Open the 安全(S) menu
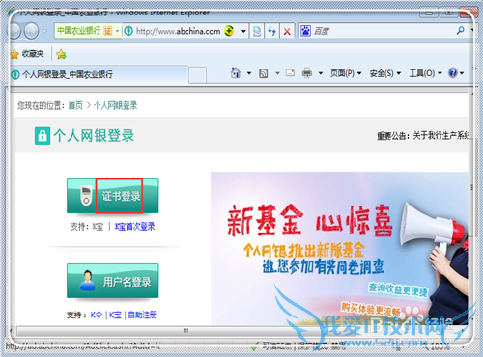This screenshot has height=357, width=483. [384, 73]
